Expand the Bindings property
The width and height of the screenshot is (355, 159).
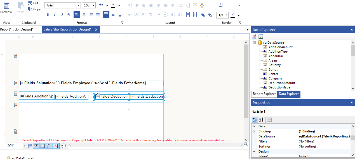pos(254,131)
